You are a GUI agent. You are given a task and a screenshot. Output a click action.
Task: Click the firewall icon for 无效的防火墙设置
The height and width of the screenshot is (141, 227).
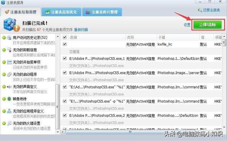(x=9, y=123)
